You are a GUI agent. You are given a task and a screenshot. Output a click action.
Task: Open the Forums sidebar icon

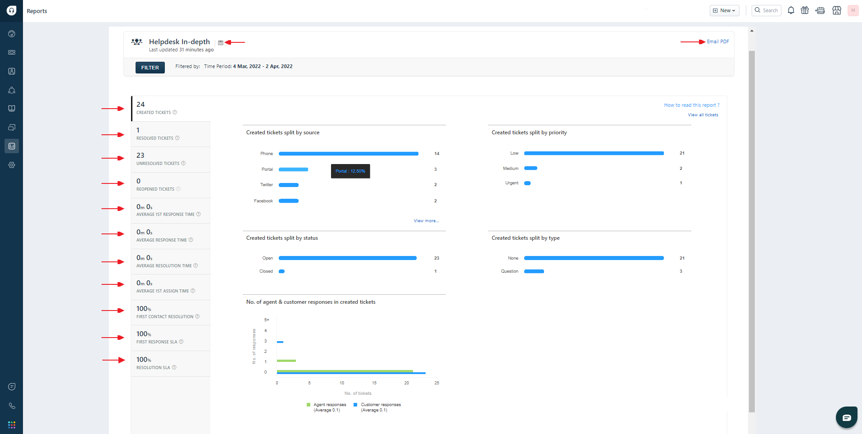[x=12, y=128]
